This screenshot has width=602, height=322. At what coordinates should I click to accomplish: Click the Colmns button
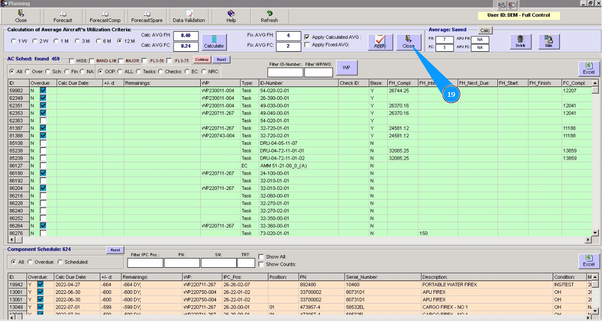click(202, 60)
